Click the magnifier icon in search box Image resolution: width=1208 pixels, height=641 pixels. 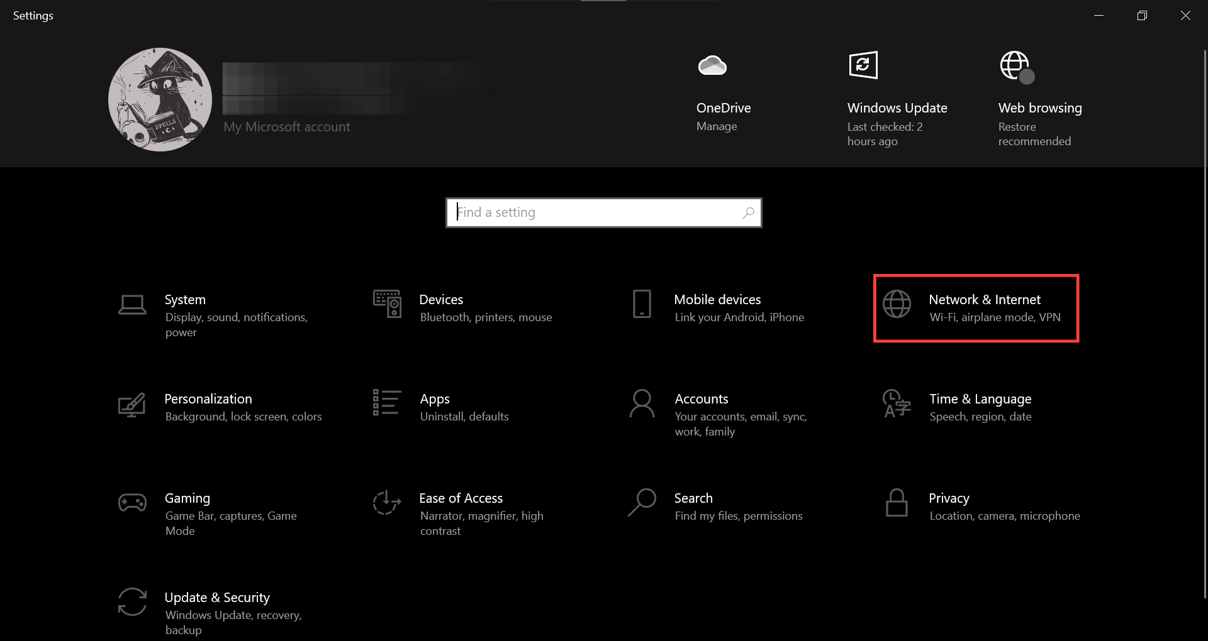click(x=748, y=213)
